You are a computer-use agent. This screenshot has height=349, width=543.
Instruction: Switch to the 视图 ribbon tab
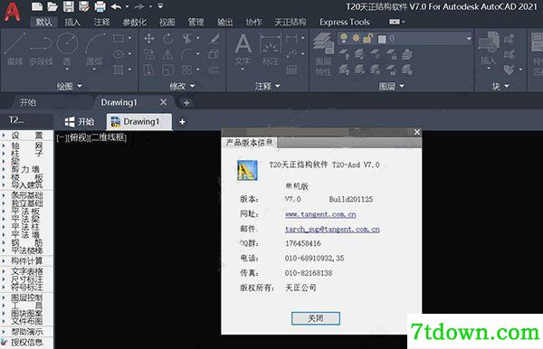(167, 22)
